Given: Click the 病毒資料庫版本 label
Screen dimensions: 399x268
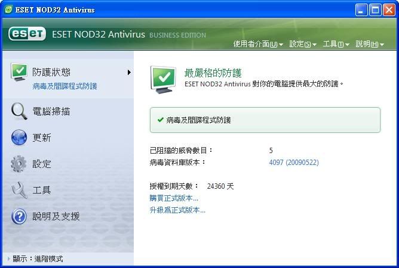Looking at the screenshot, I should coord(177,163).
